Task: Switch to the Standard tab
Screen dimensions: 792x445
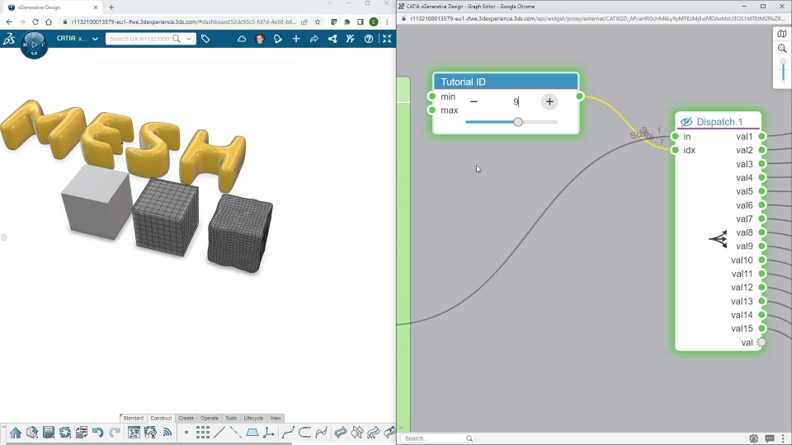Action: pyautogui.click(x=134, y=419)
